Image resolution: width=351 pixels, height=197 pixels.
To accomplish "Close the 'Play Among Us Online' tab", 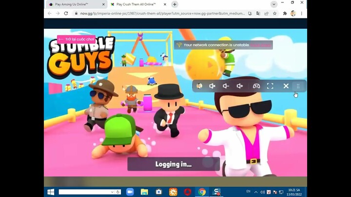I will tap(103, 4).
